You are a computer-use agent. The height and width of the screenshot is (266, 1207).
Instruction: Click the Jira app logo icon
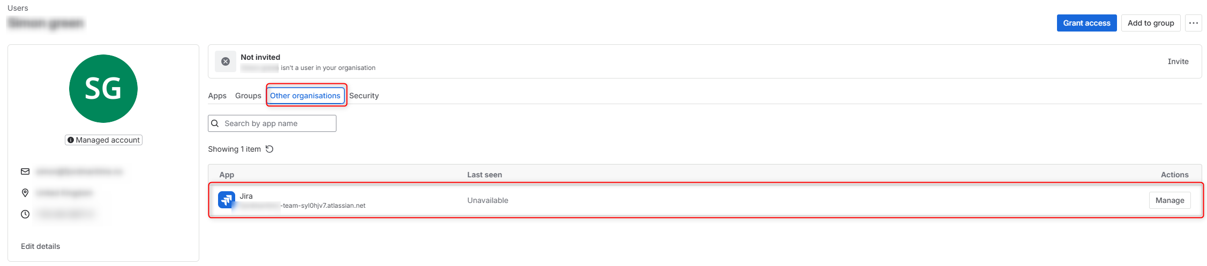[x=227, y=200]
